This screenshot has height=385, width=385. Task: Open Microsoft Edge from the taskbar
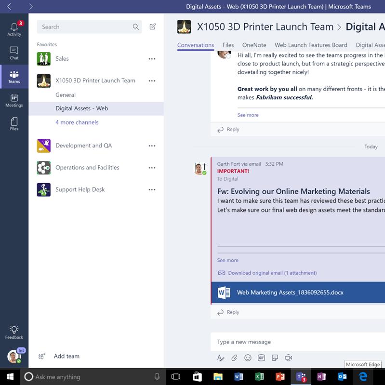[x=363, y=377]
